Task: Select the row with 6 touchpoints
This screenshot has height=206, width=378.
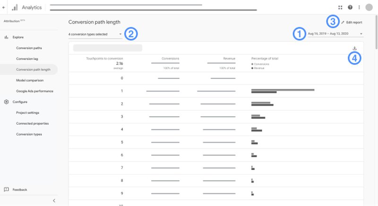Action: (x=216, y=155)
